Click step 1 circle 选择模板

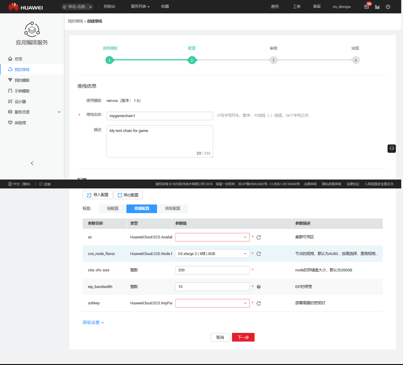point(109,60)
